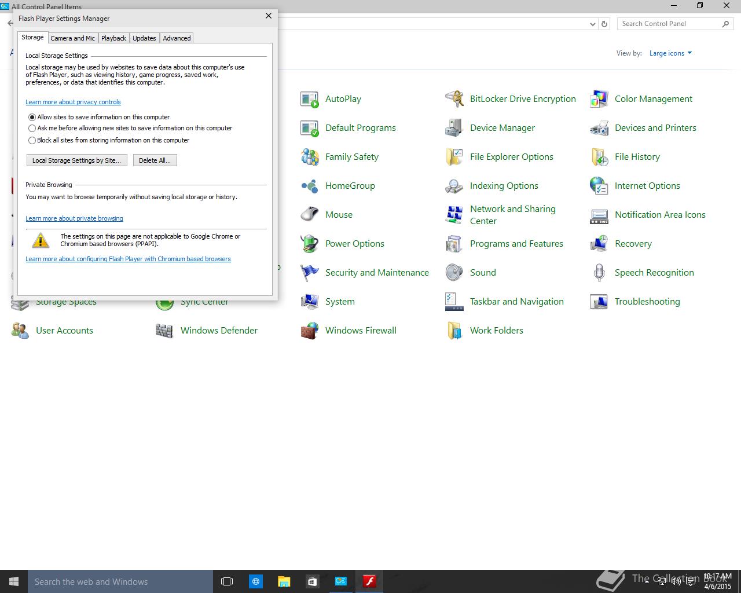Open BitLocker Drive Encryption icon
The height and width of the screenshot is (593, 741).
tap(454, 99)
